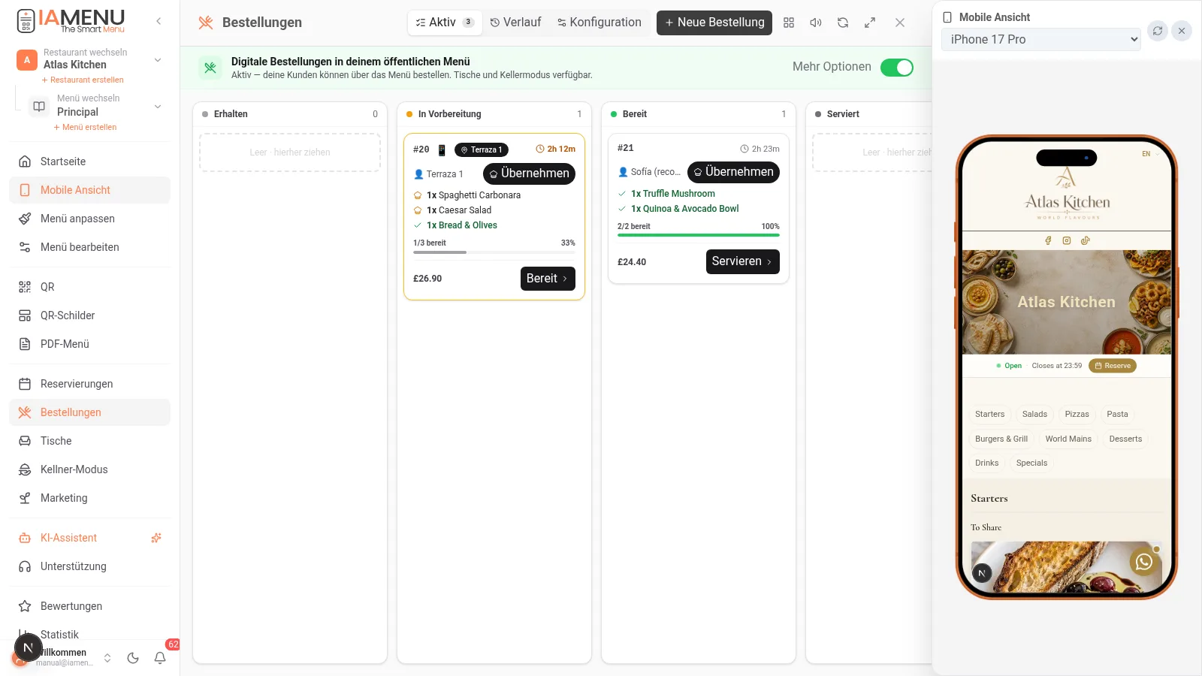This screenshot has width=1202, height=676.
Task: Toggle Quinoa & Avocado Bowl ready check
Action: point(622,209)
